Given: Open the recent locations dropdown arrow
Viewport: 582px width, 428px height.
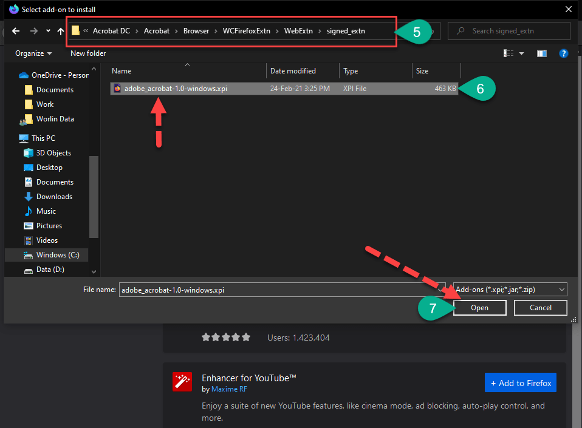Looking at the screenshot, I should 48,31.
